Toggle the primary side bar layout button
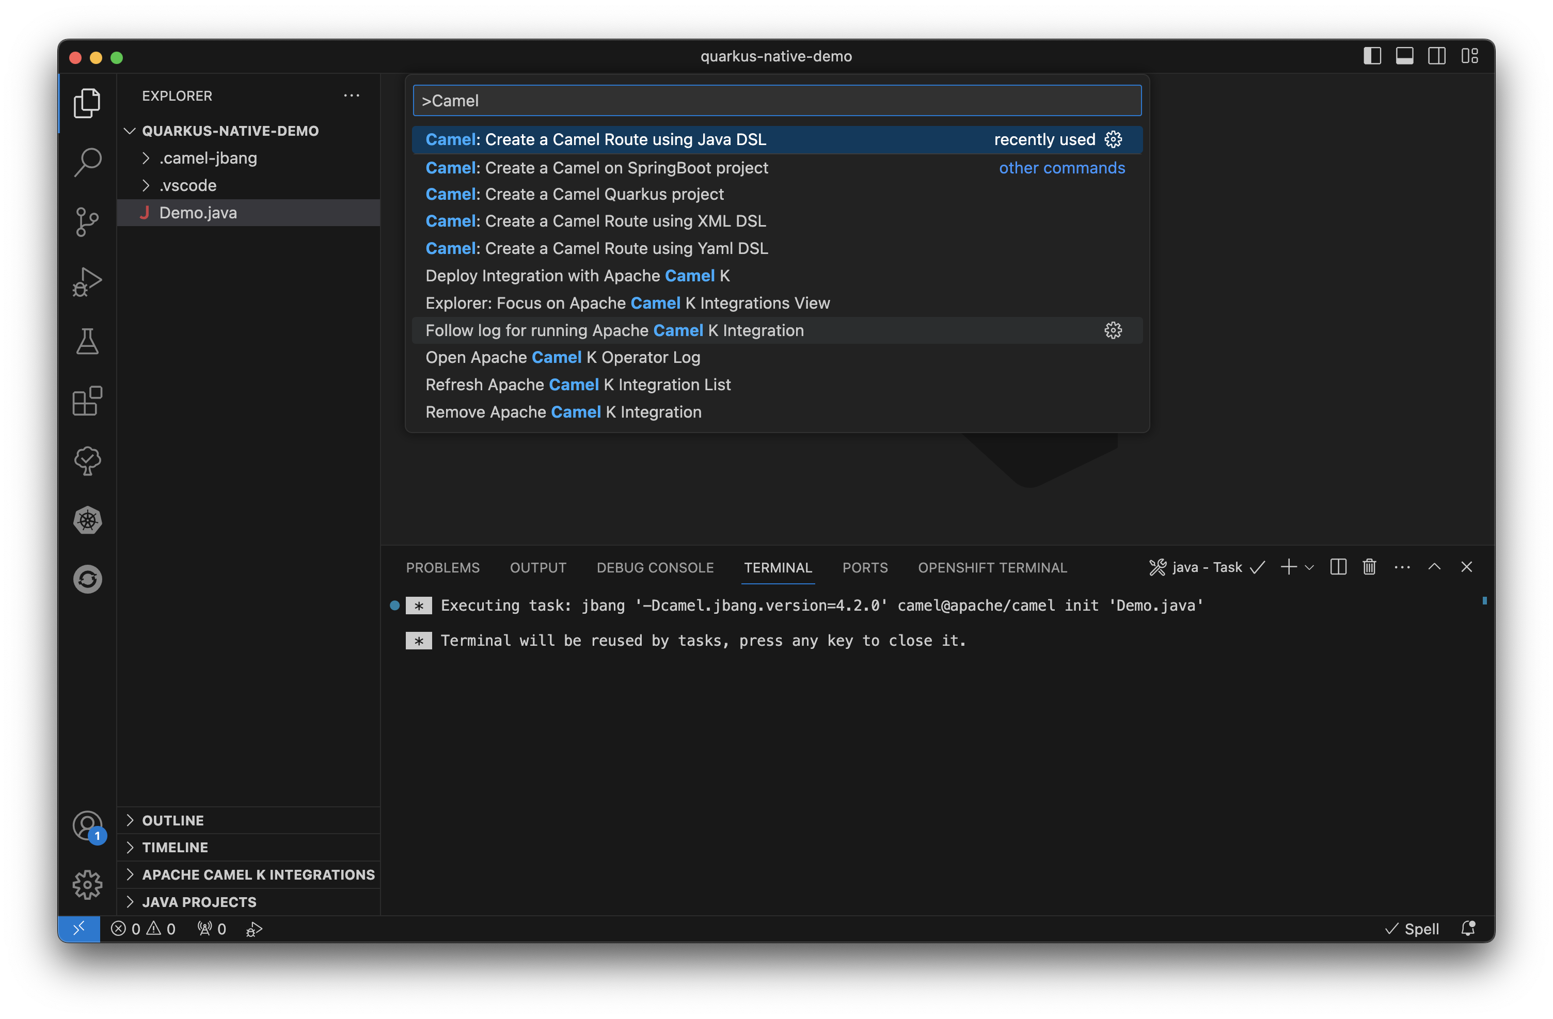The height and width of the screenshot is (1019, 1553). (x=1372, y=56)
